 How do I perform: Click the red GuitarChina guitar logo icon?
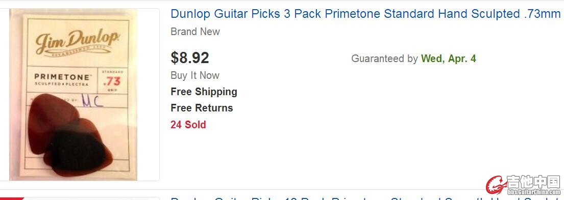pos(496,185)
